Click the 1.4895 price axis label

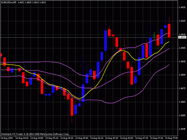coord(182,61)
